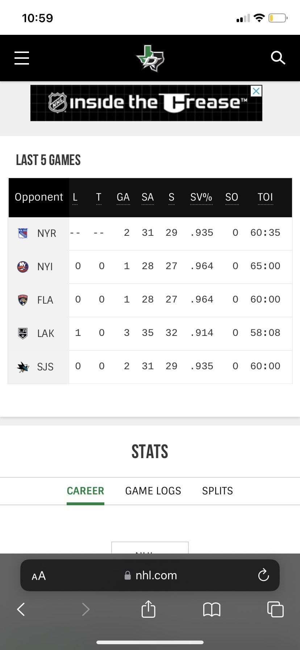Tap the San Jose Sharks logo
Image resolution: width=300 pixels, height=650 pixels.
23,367
